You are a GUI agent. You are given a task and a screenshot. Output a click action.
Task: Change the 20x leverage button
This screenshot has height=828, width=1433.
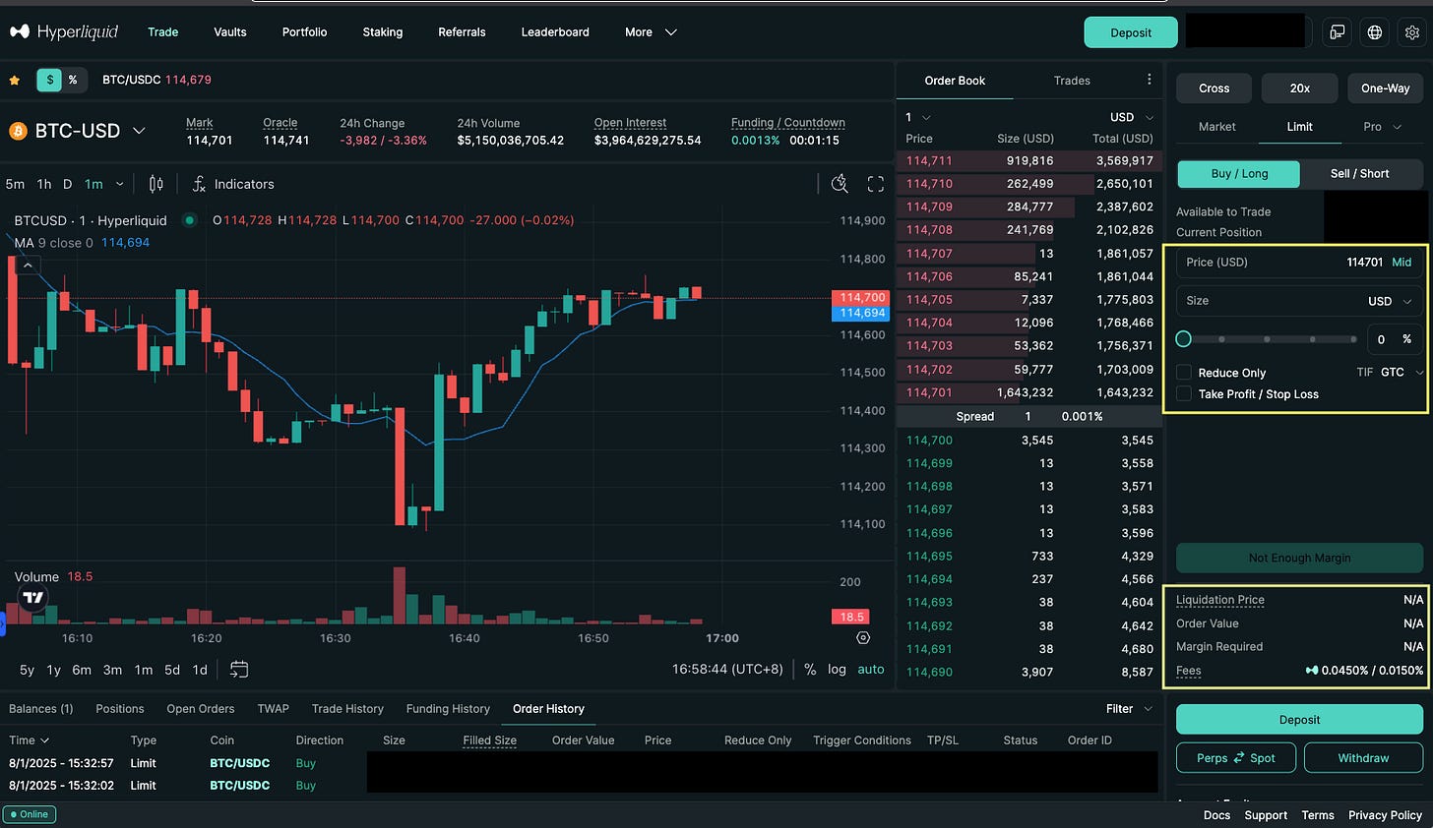(x=1299, y=89)
